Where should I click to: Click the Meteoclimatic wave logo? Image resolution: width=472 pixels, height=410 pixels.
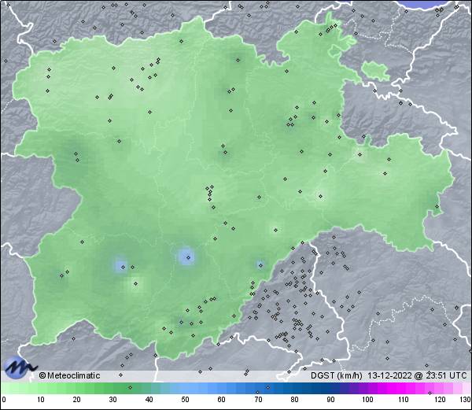[x=19, y=368]
